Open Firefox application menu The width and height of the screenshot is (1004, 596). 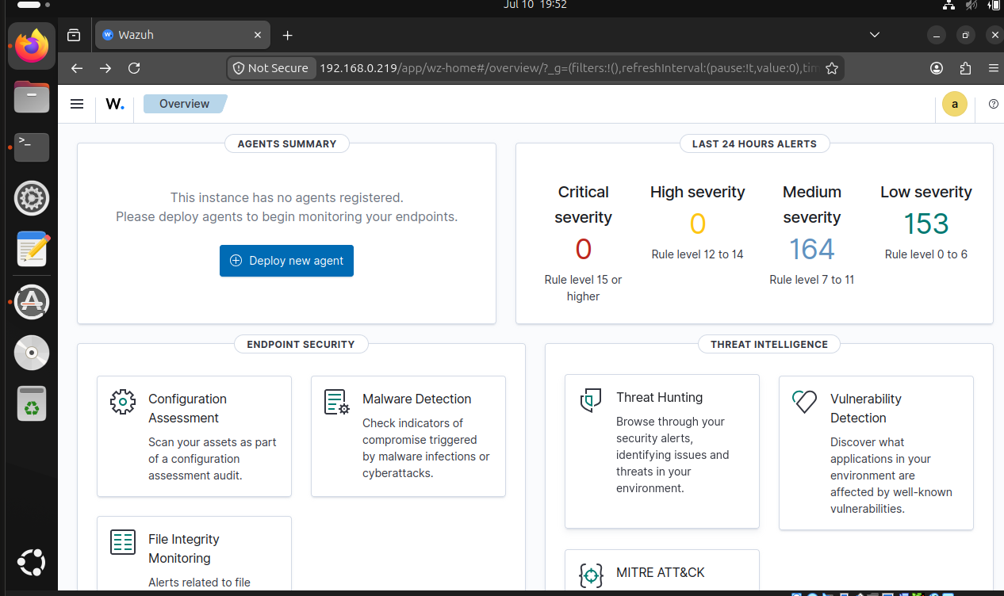coord(994,68)
